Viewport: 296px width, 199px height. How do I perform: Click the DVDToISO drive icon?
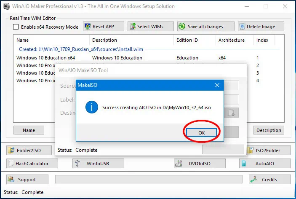pos(179,163)
